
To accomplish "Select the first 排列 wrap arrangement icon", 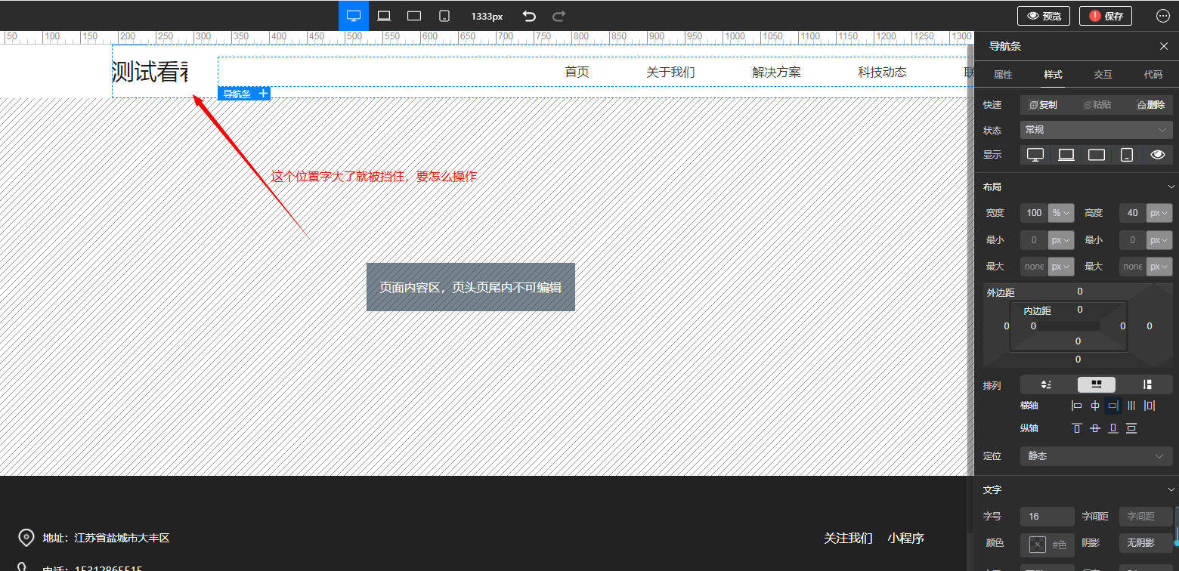I will tap(1046, 384).
